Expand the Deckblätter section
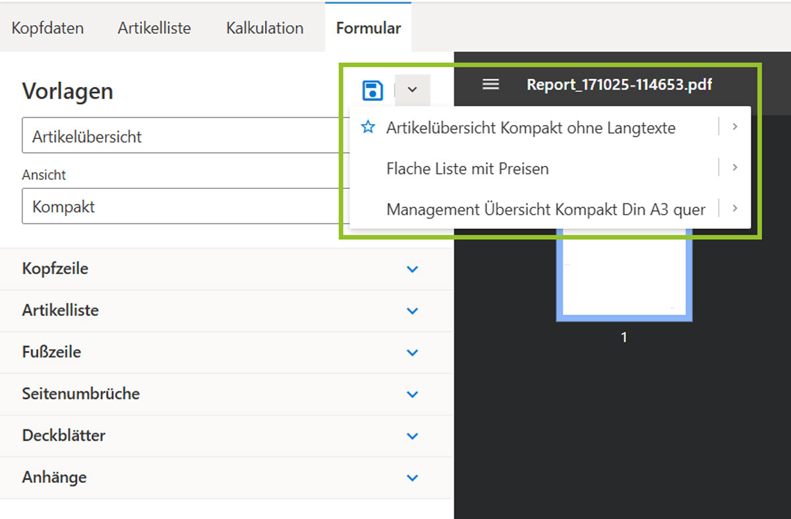This screenshot has height=519, width=791. (x=413, y=436)
